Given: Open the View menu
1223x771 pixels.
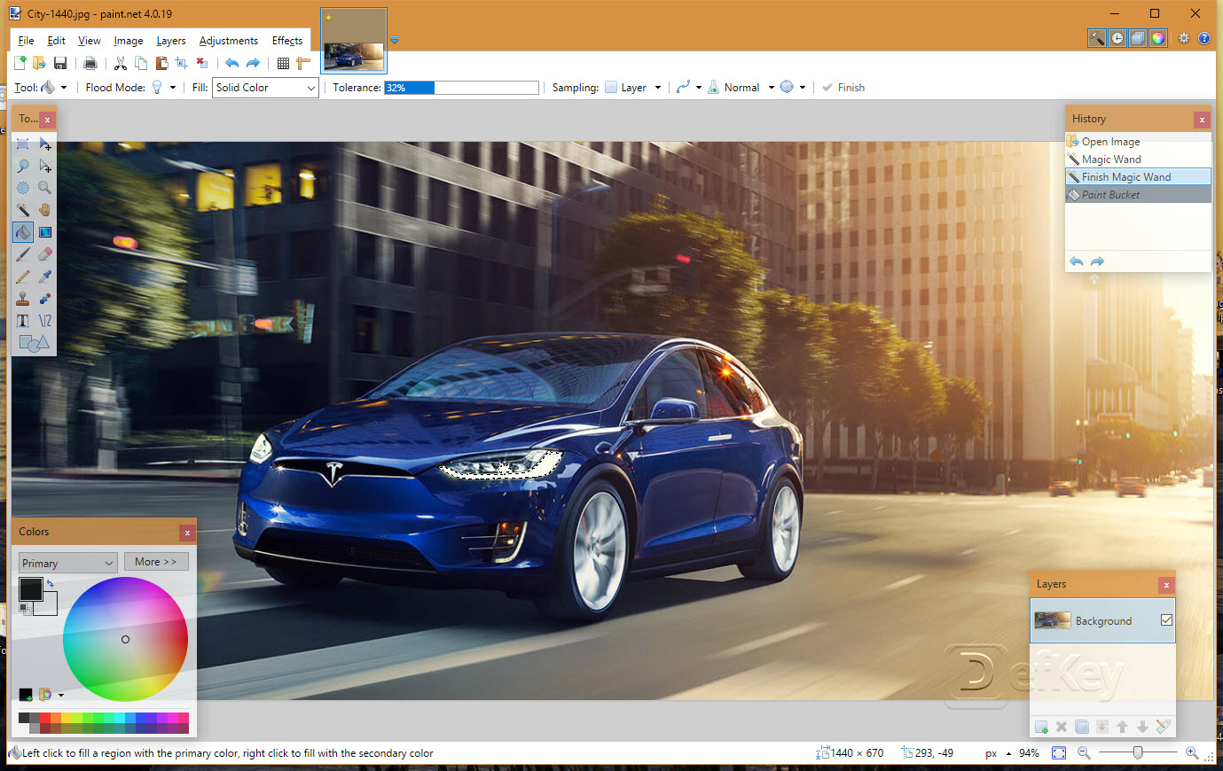Looking at the screenshot, I should pos(89,40).
